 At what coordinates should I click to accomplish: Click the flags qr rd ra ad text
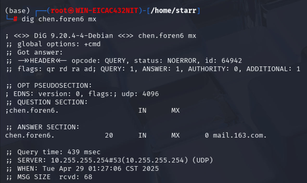(56, 69)
